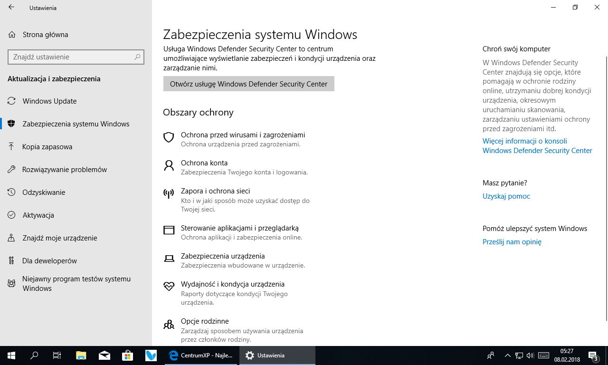Image resolution: width=608 pixels, height=365 pixels.
Task: Launch File Explorer from the taskbar
Action: point(82,355)
